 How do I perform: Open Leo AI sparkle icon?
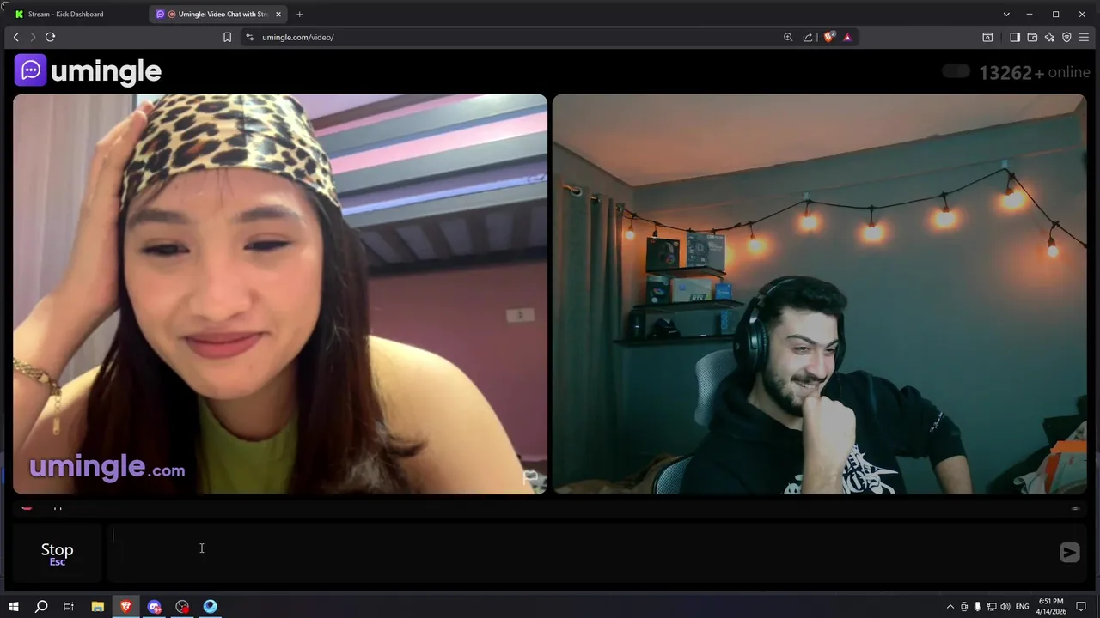[1049, 37]
